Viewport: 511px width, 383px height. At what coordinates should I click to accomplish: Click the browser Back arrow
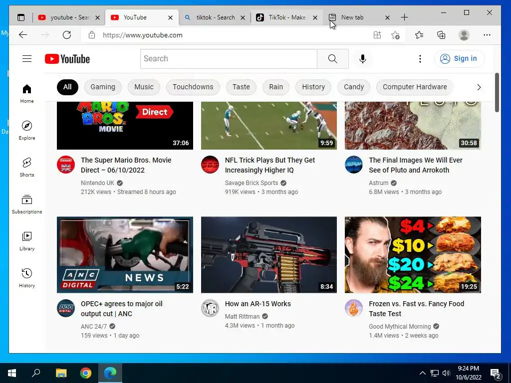23,35
